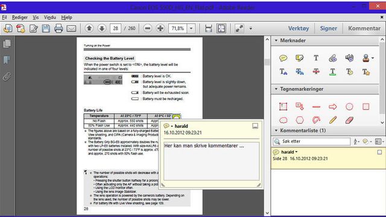Select the highlight text tool

(x=300, y=58)
